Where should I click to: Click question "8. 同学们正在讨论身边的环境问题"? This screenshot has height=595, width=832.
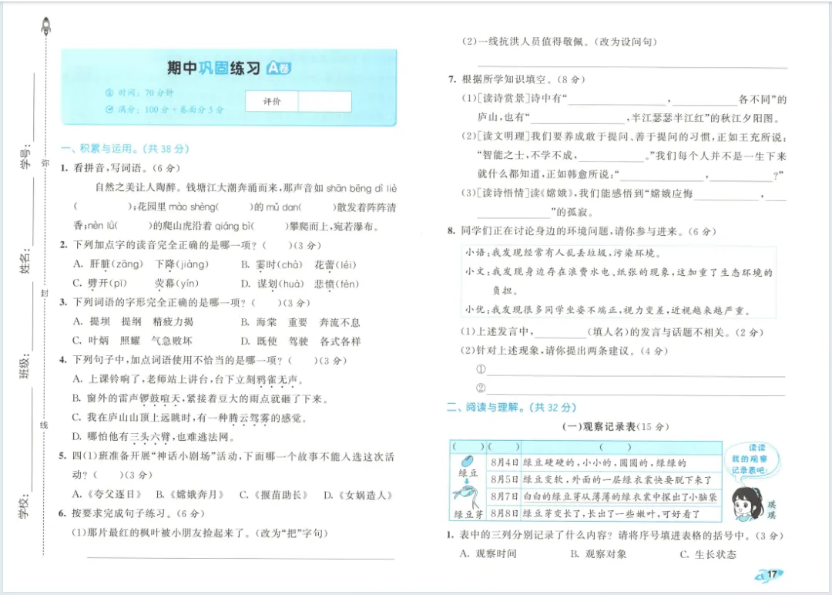click(x=582, y=231)
